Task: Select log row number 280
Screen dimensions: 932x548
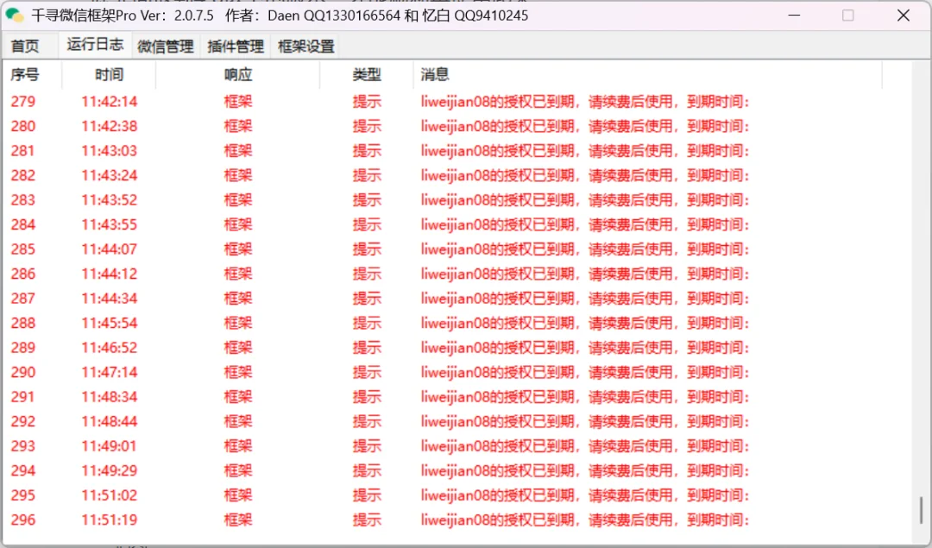Action: (23, 126)
